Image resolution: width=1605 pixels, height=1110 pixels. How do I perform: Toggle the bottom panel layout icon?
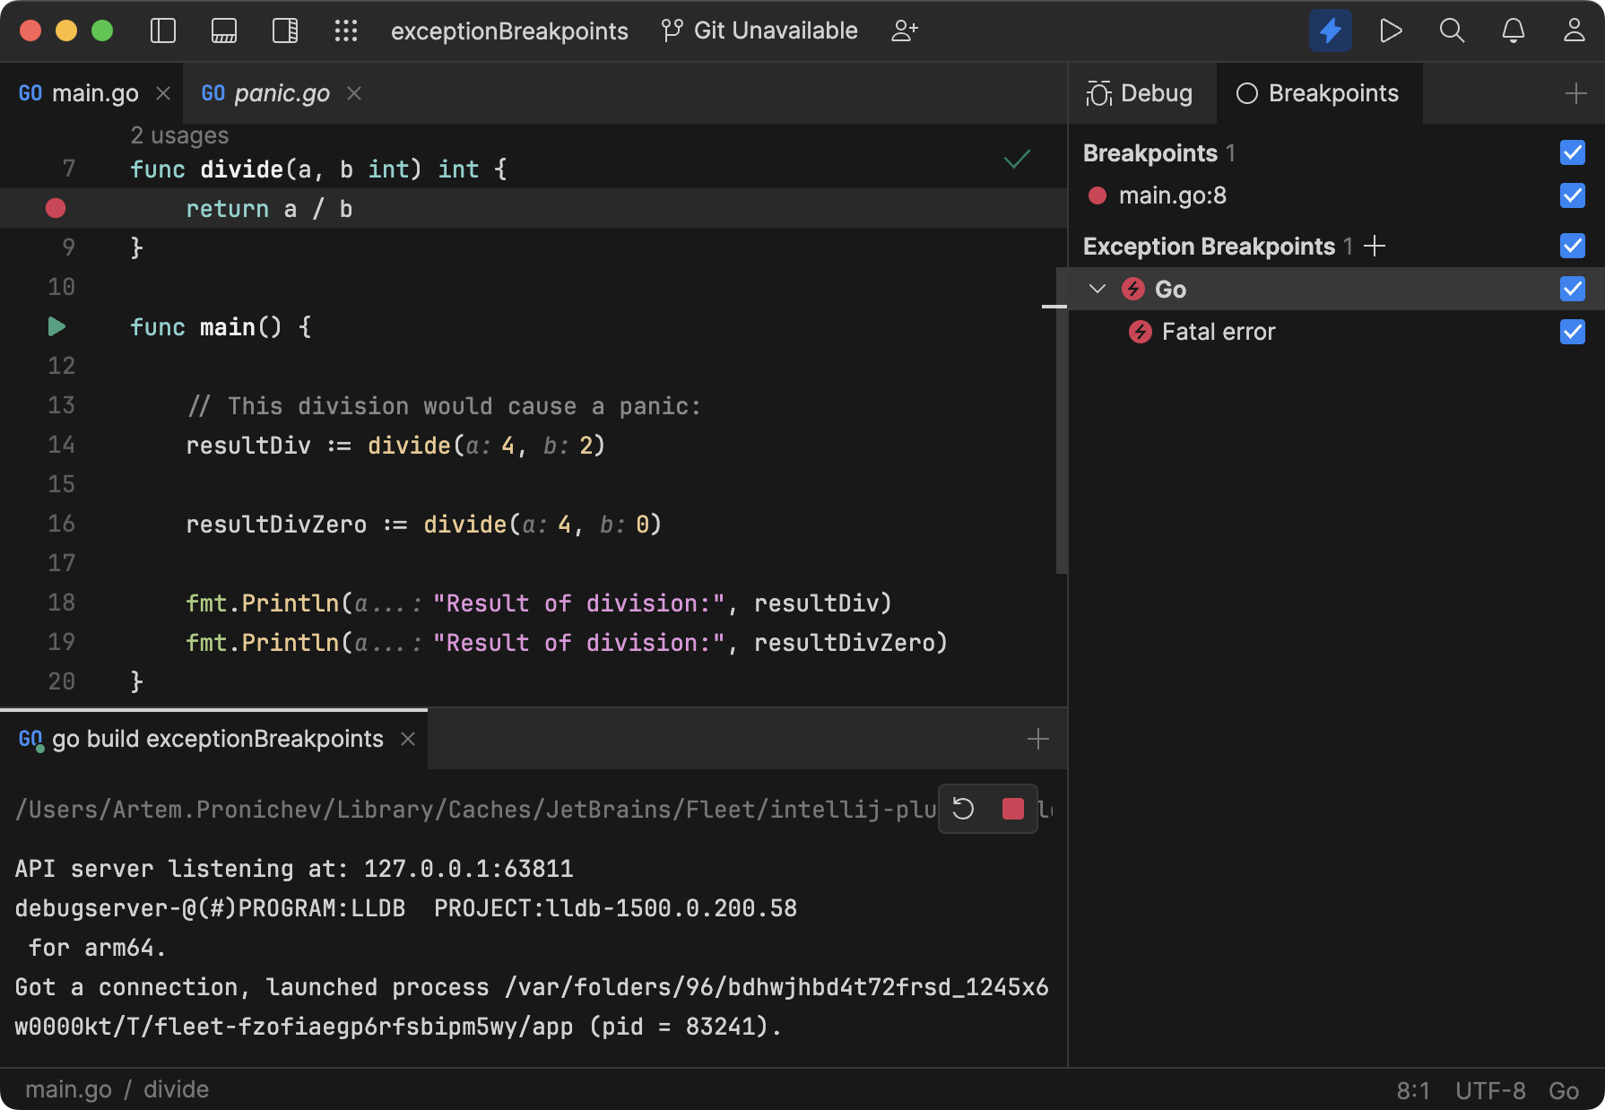pyautogui.click(x=223, y=30)
